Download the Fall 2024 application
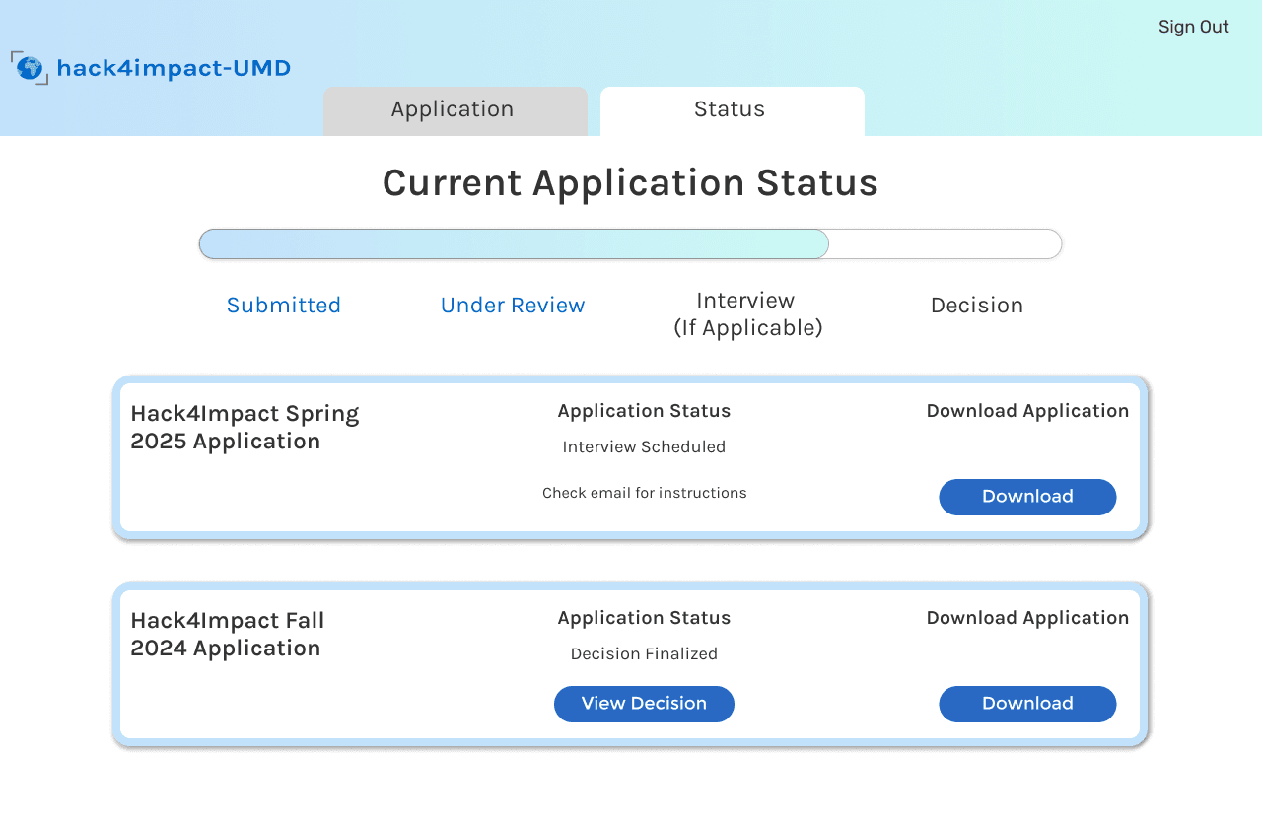Viewport: 1262px width, 820px height. (1026, 704)
